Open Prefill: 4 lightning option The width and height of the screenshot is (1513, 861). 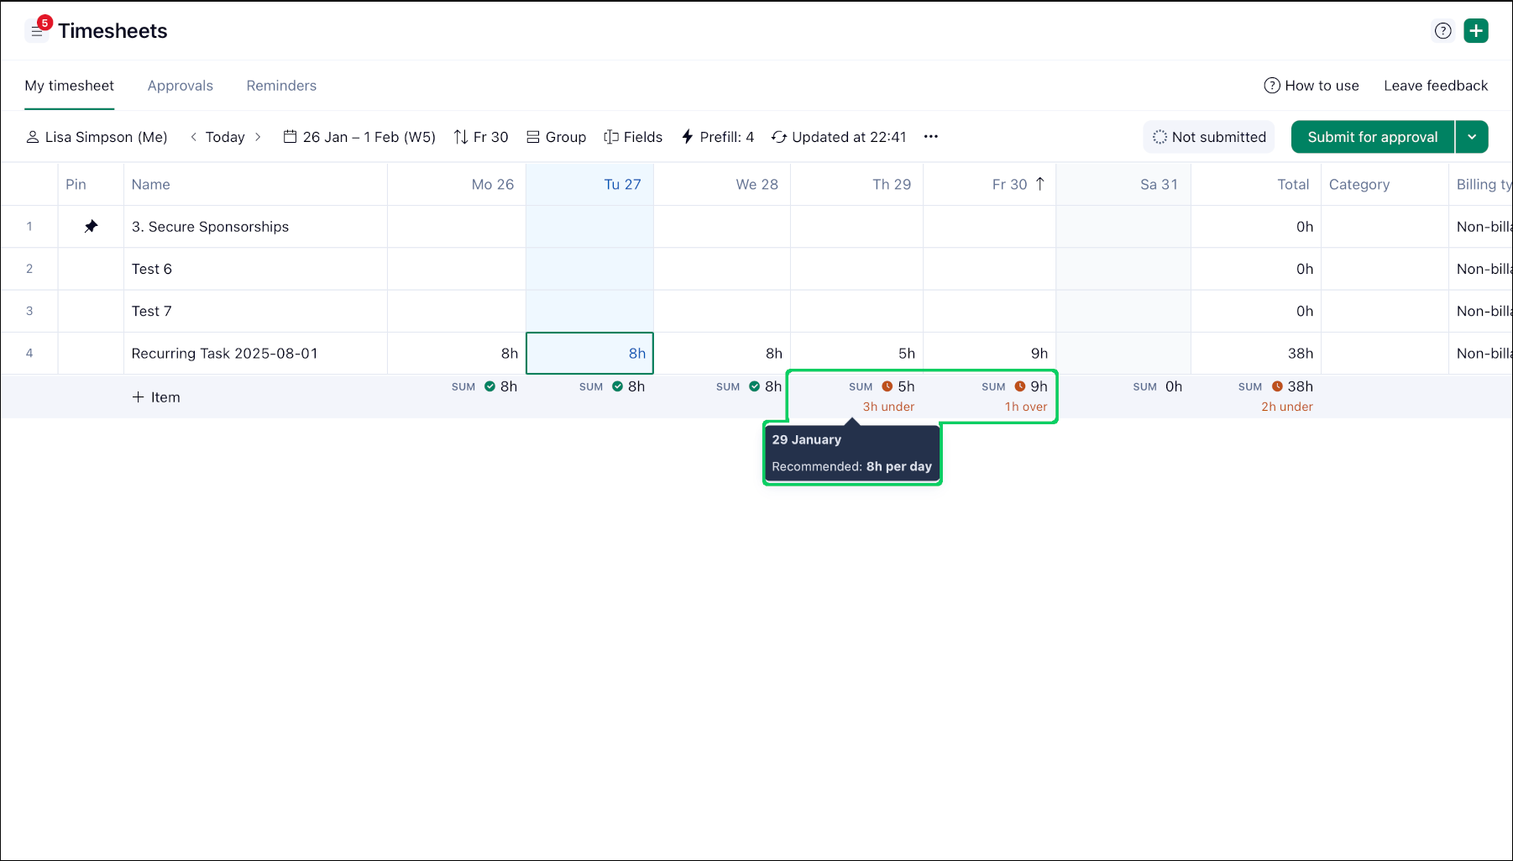pyautogui.click(x=717, y=137)
